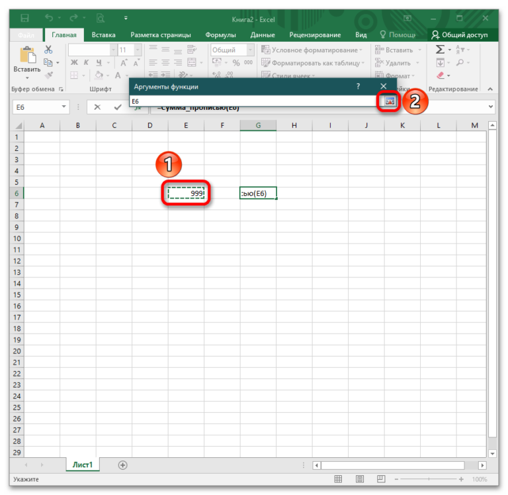The height and width of the screenshot is (495, 508).
Task: Apply percent style format
Action: 236,63
